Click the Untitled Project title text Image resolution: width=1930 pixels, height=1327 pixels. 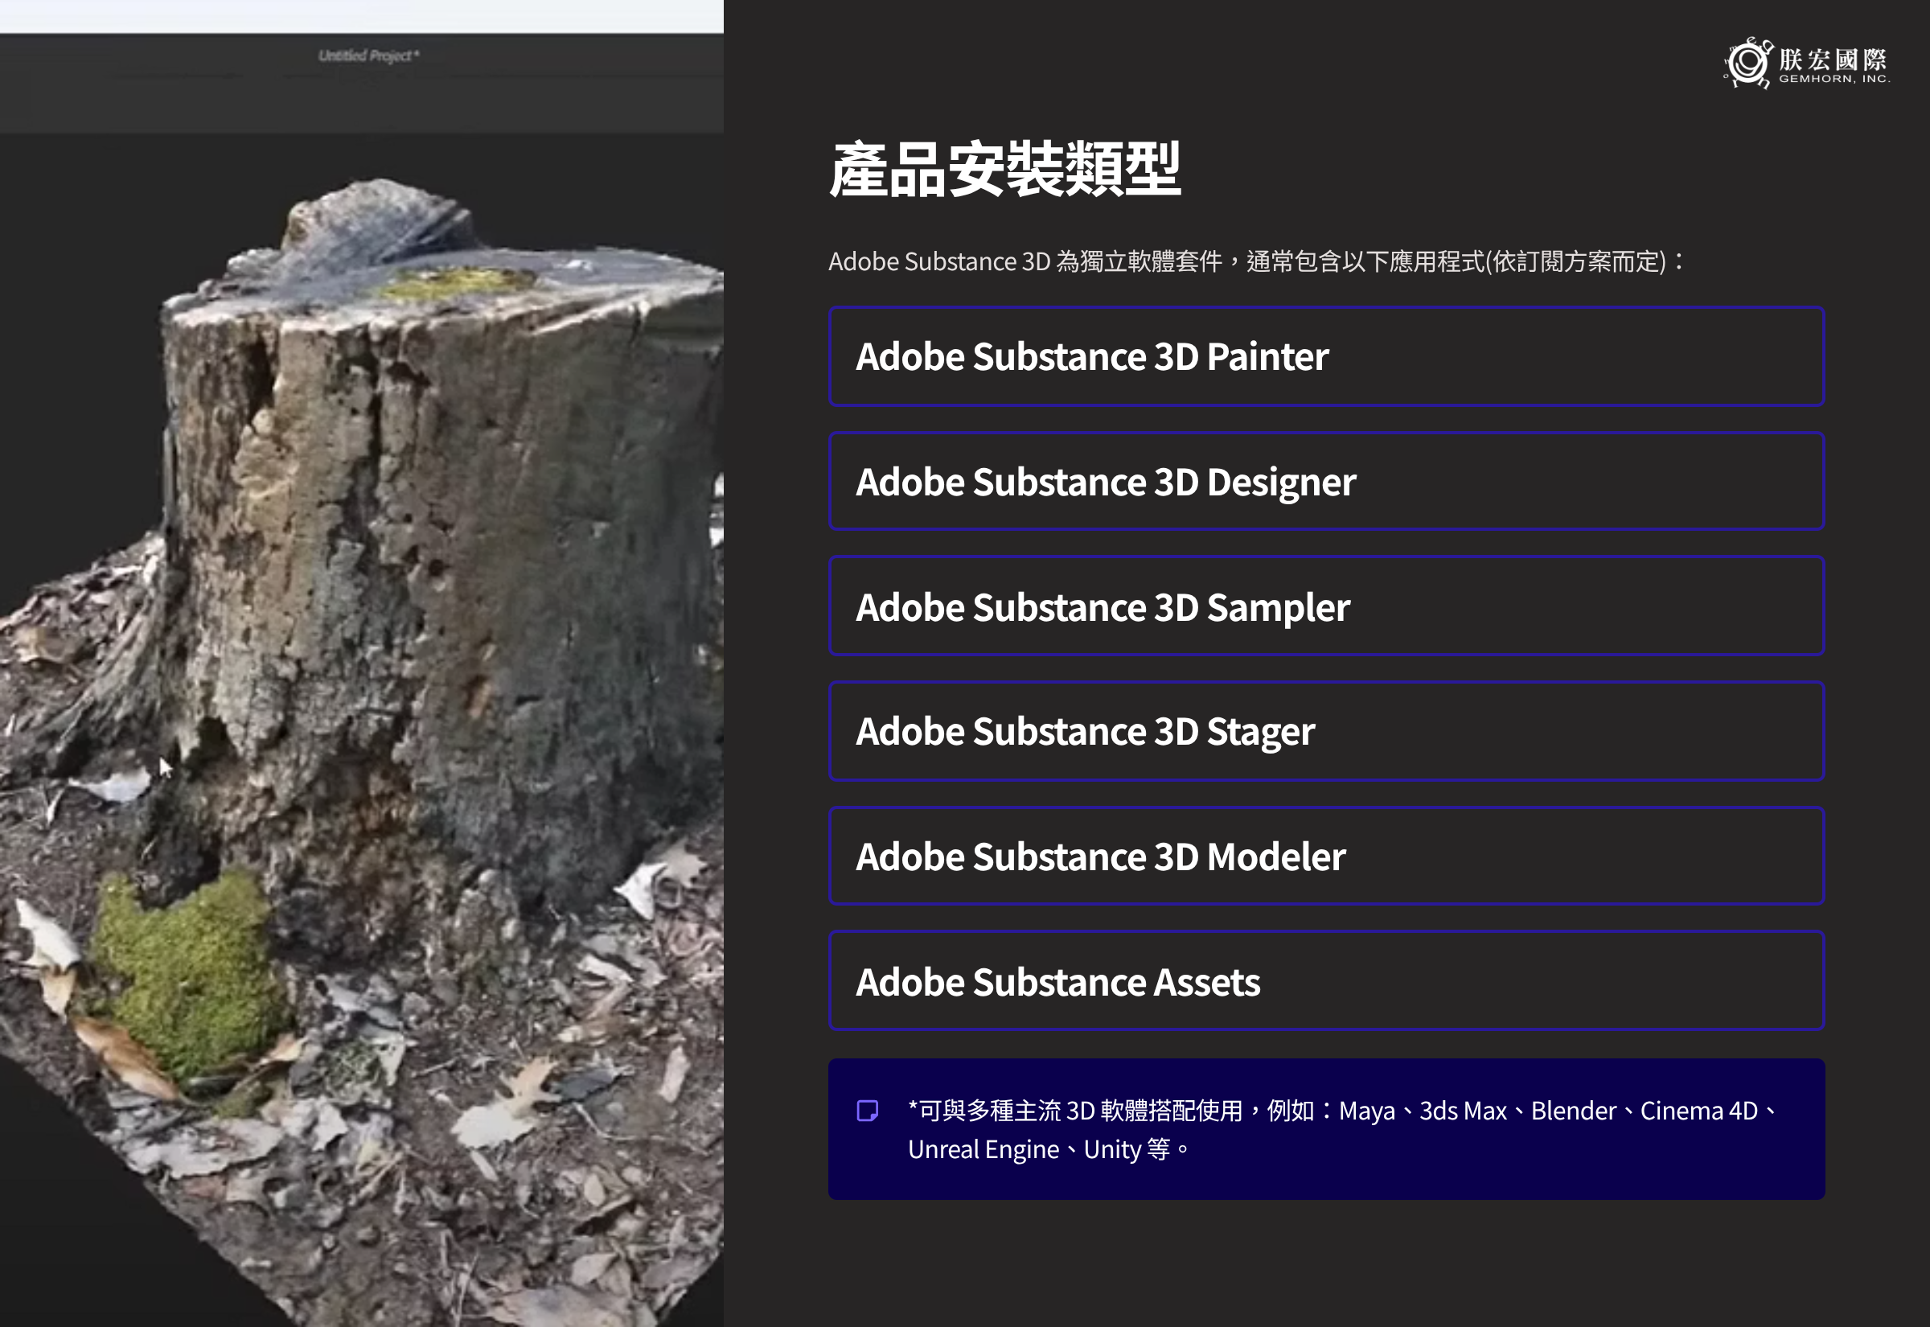tap(368, 55)
